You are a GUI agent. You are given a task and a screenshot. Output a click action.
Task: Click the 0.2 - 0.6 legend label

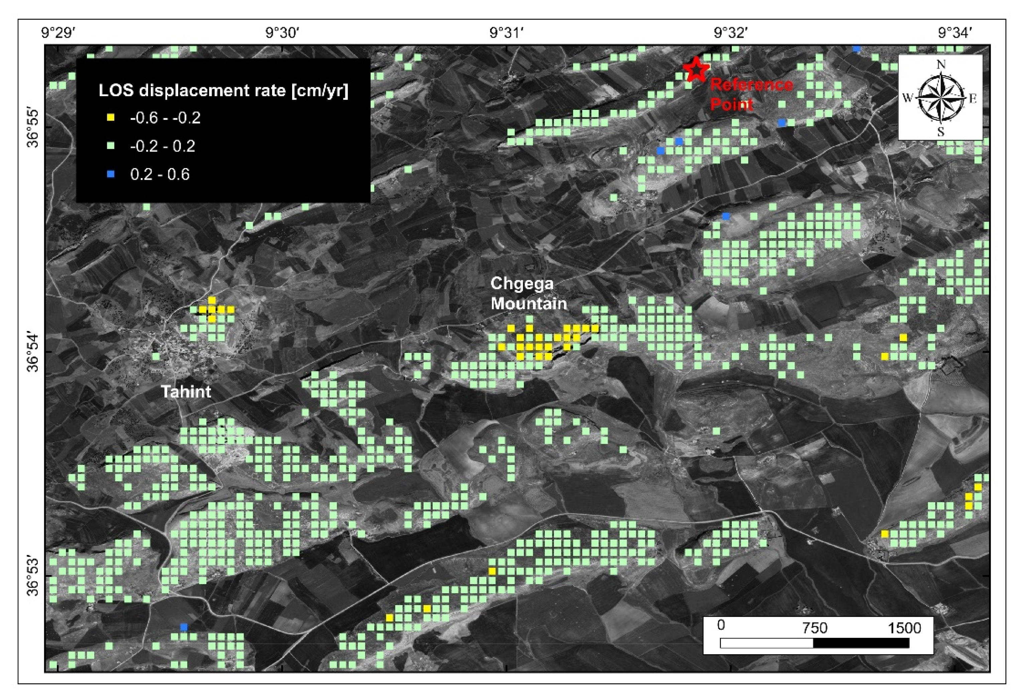pos(160,174)
